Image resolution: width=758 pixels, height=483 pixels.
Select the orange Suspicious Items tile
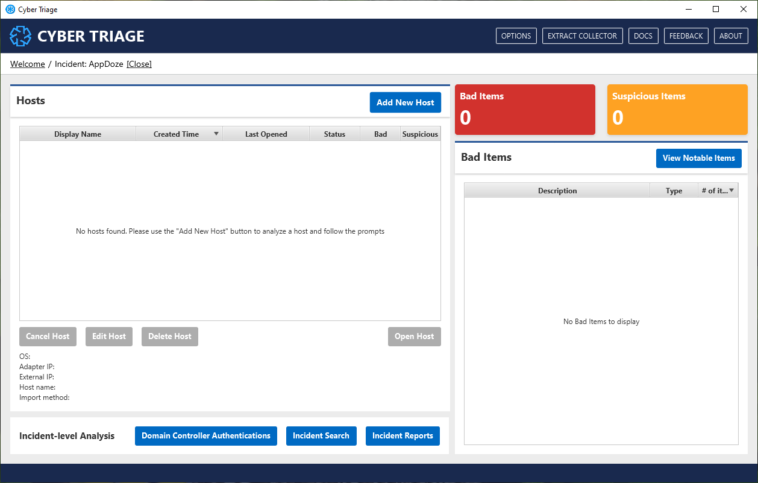point(677,110)
